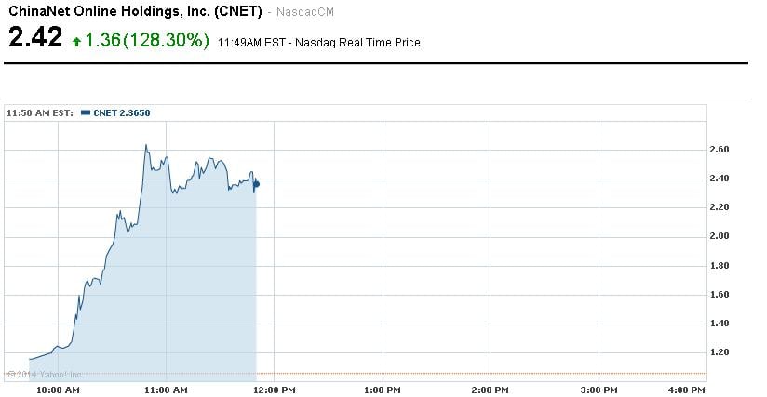Click the current price dot on chart line
767x397 pixels.
click(256, 184)
